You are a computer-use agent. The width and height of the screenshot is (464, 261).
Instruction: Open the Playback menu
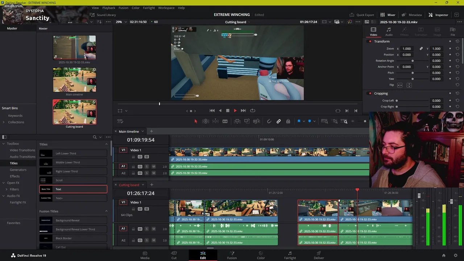[108, 8]
